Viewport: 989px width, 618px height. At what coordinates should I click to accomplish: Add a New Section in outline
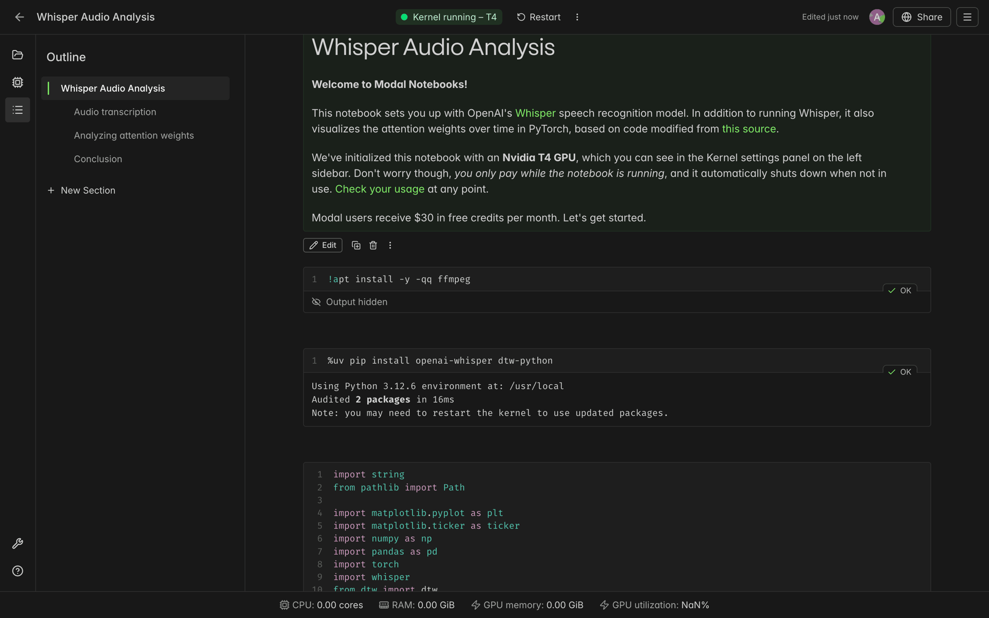pyautogui.click(x=81, y=190)
